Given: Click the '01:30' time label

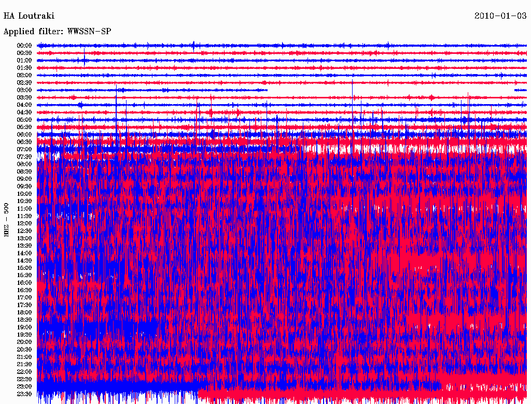Looking at the screenshot, I should pyautogui.click(x=24, y=68).
